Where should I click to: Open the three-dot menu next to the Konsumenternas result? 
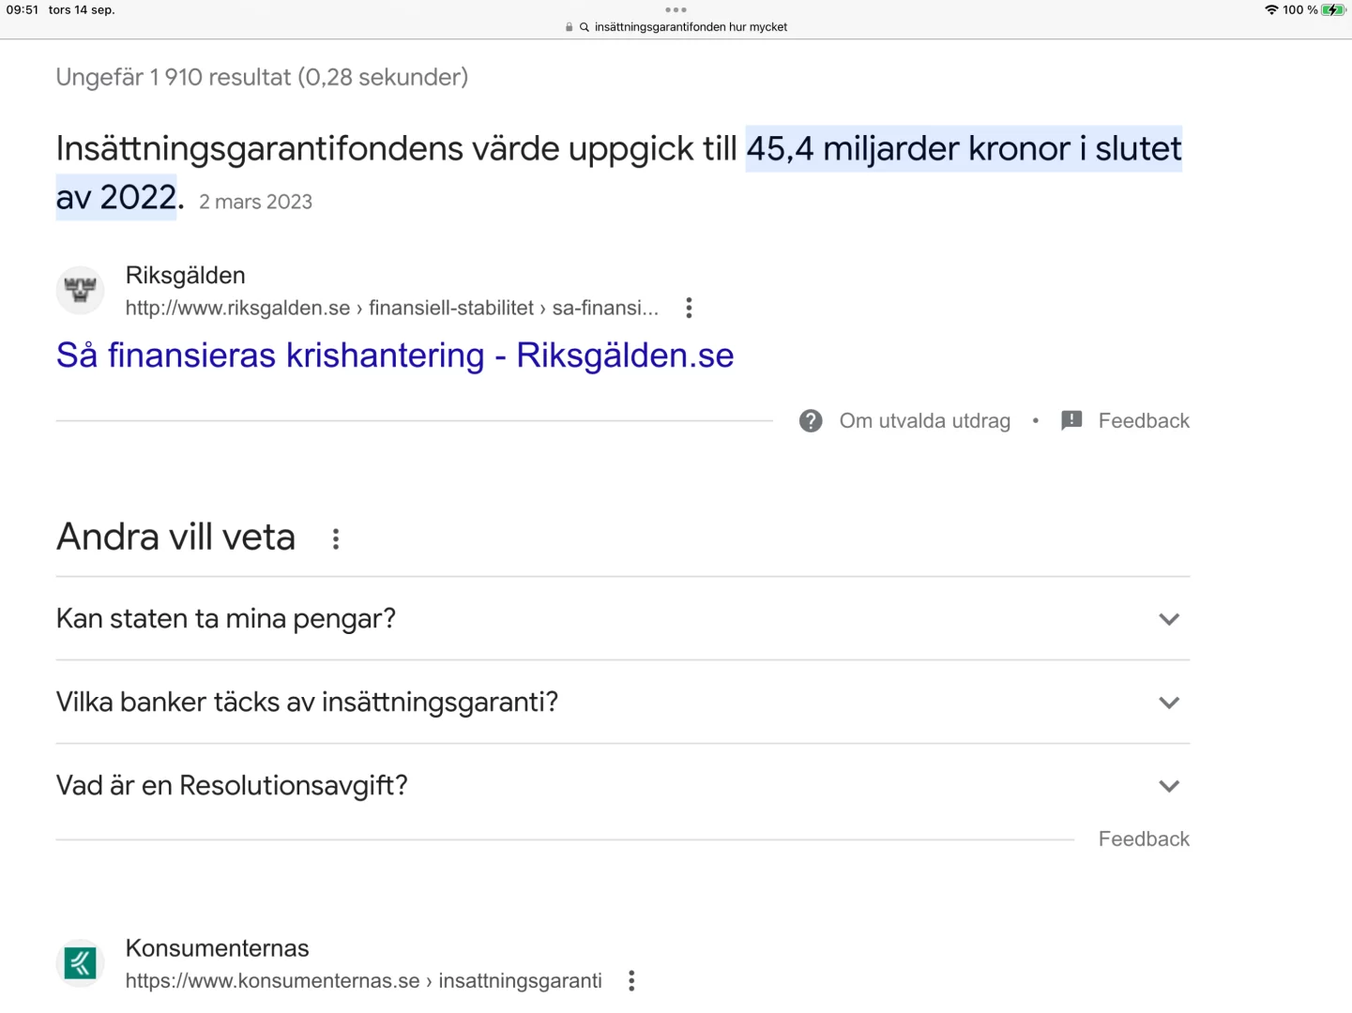pyautogui.click(x=630, y=980)
